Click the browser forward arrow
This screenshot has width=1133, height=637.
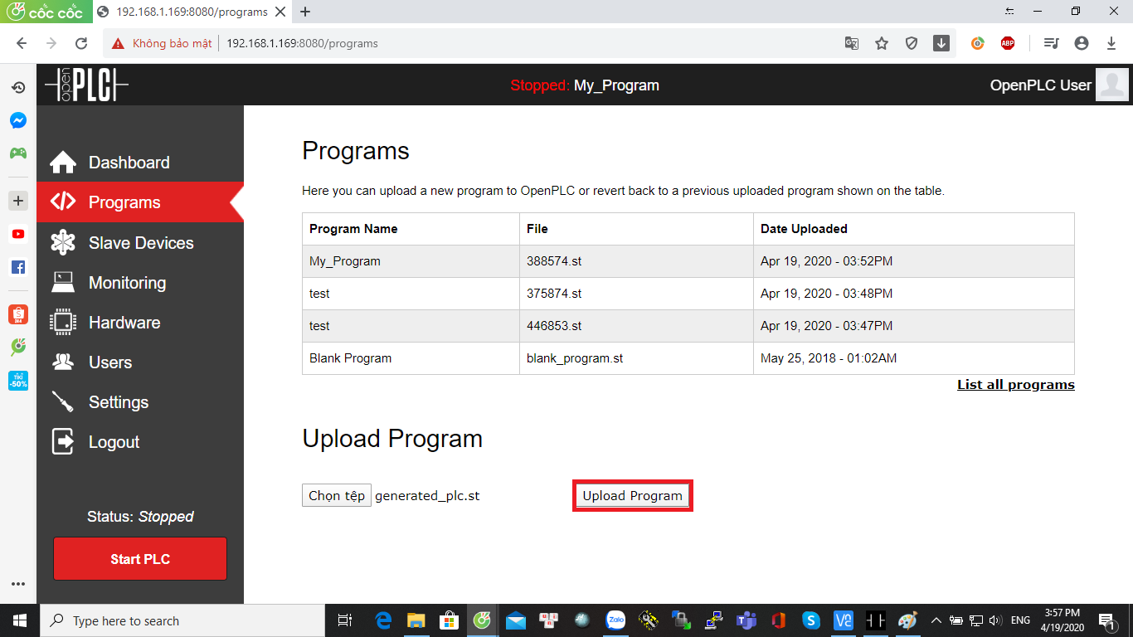[51, 43]
